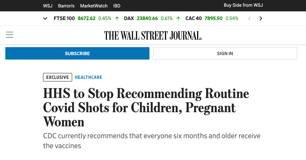Click the DAX up arrow indicator

coord(178,19)
